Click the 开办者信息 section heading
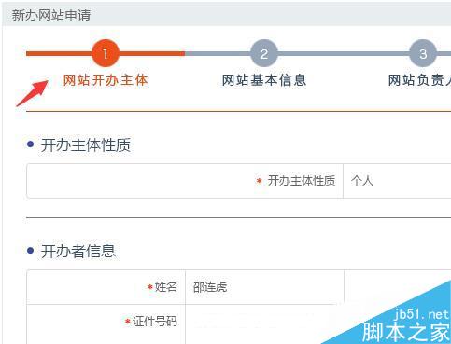This screenshot has height=344, width=451. 78,251
